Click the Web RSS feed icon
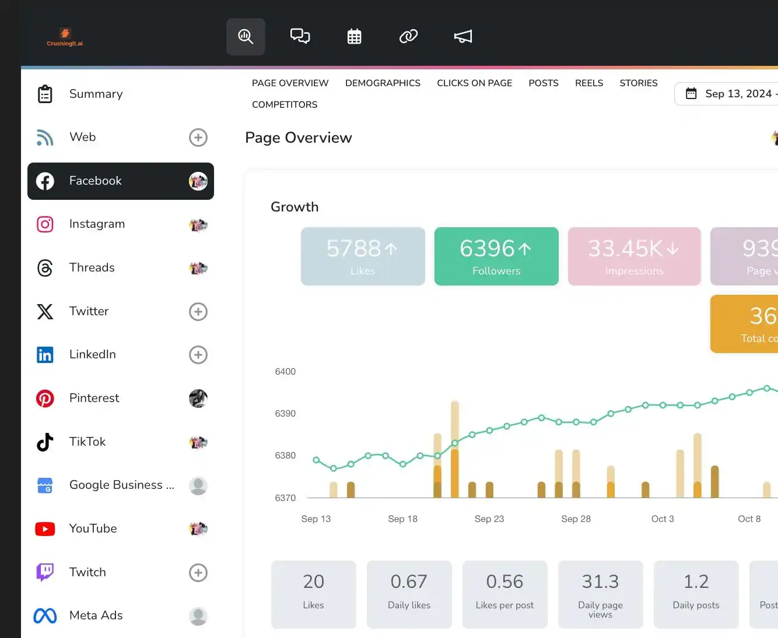 coord(45,138)
